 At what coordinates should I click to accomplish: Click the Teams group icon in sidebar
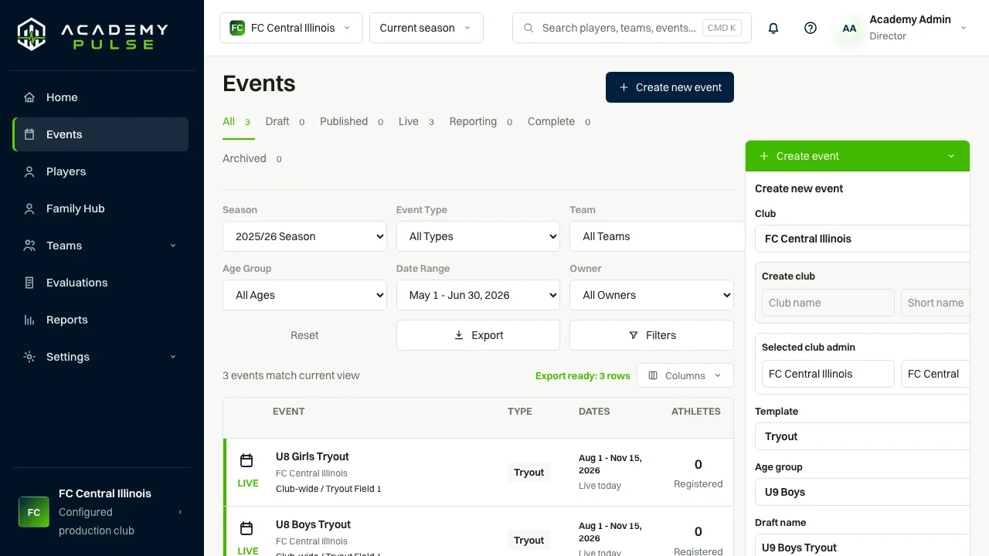pos(29,246)
